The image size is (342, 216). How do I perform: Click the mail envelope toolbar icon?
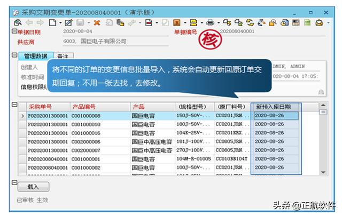click(x=319, y=22)
